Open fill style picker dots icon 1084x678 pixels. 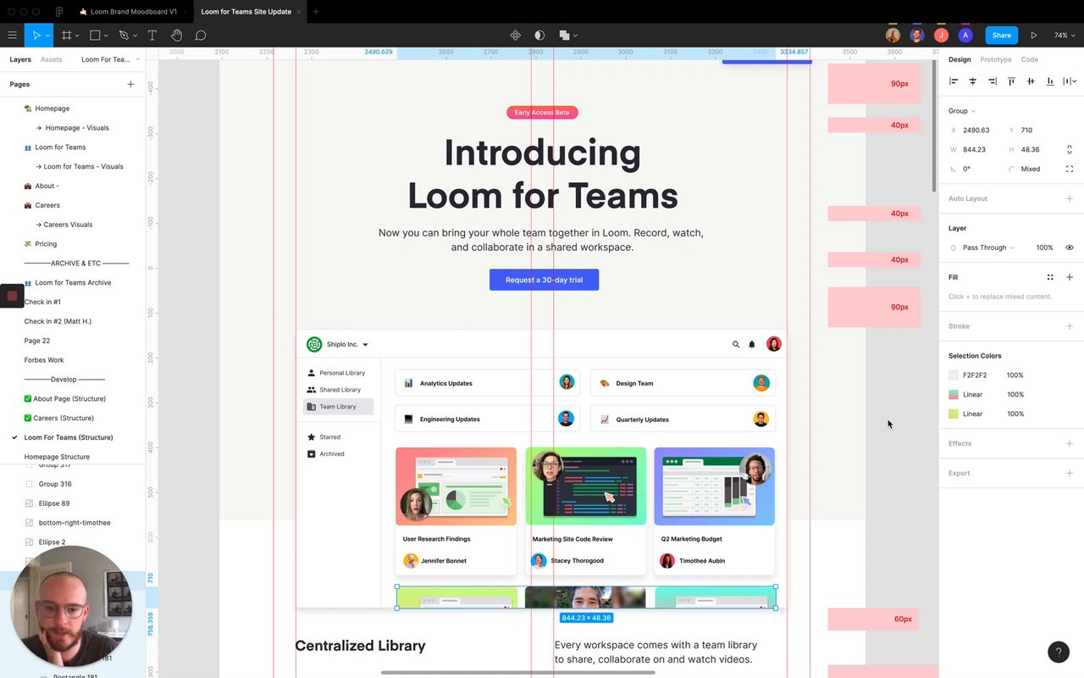[x=1050, y=277]
